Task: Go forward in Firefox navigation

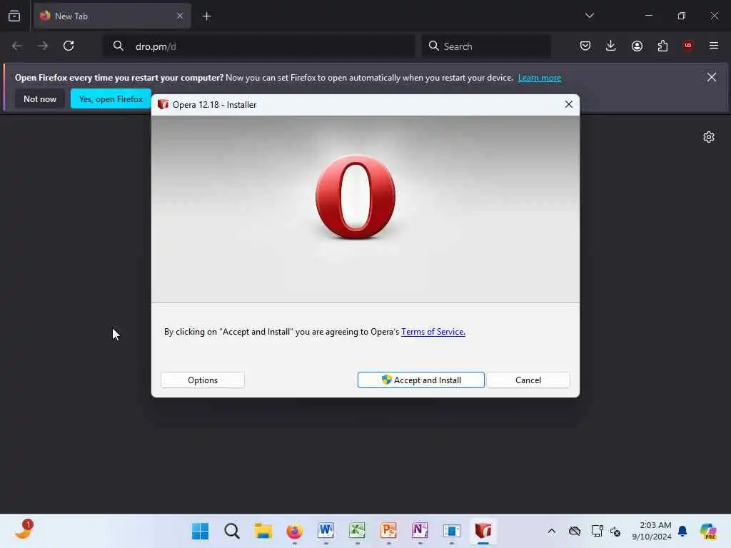Action: click(43, 46)
